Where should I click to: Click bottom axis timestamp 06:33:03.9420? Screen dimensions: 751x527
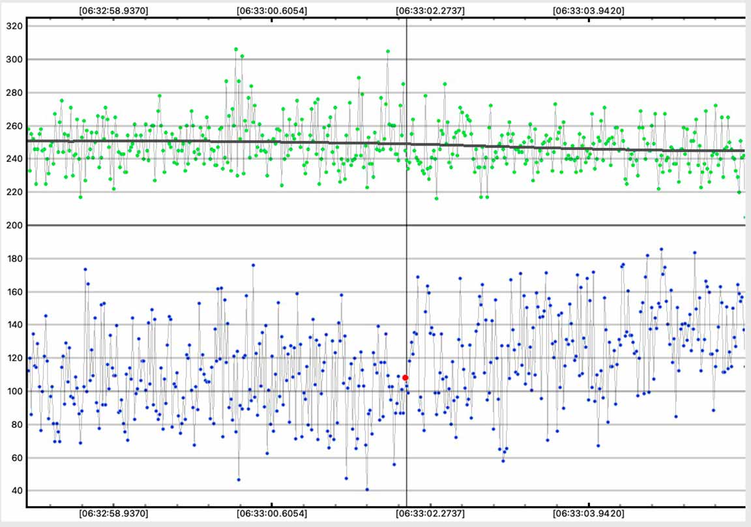tap(588, 513)
